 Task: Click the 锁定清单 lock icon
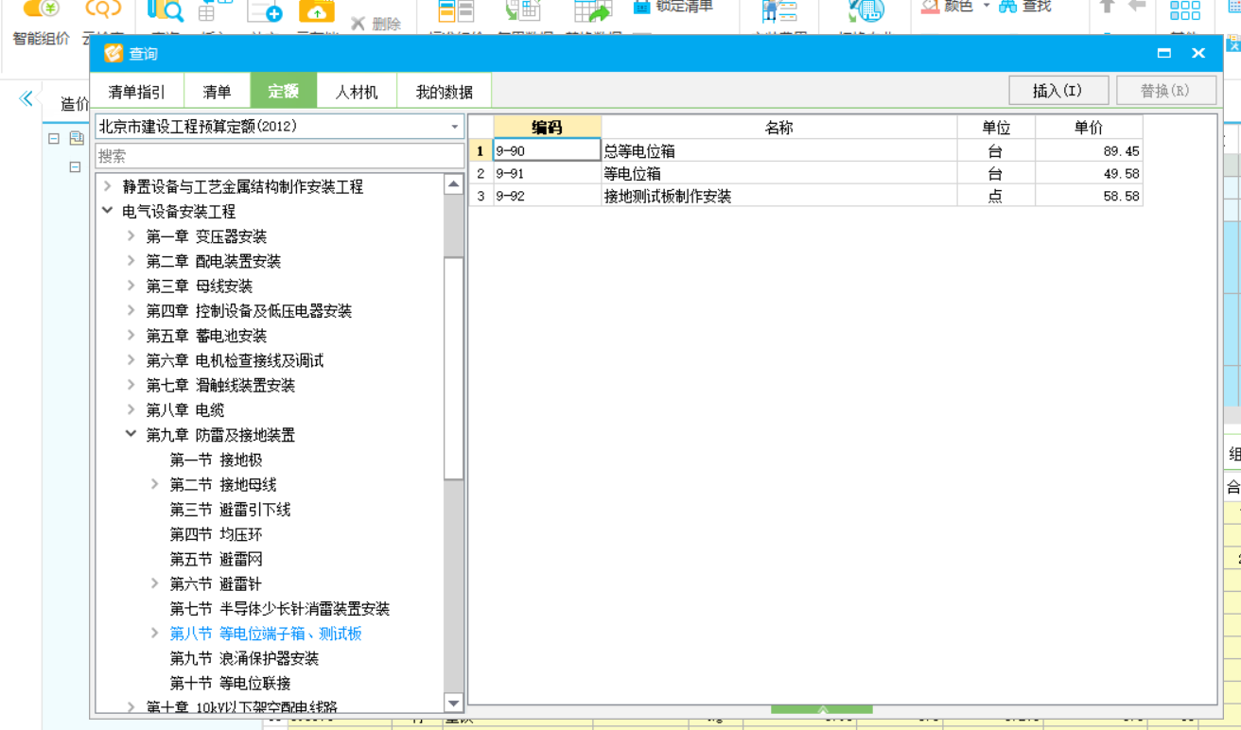pos(642,7)
